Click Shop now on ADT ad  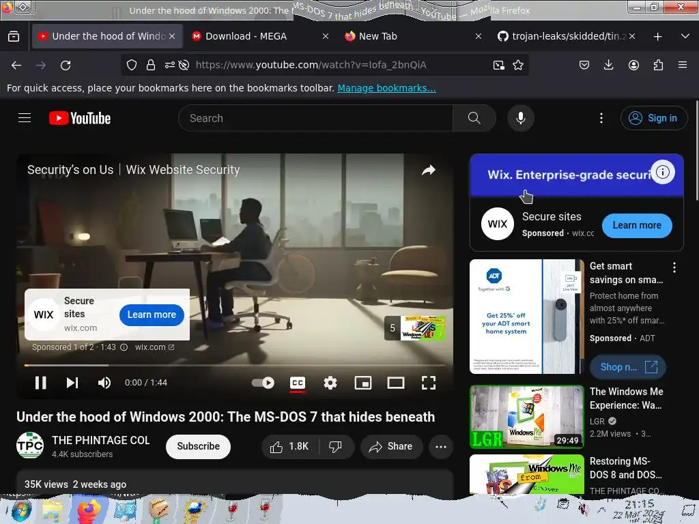click(x=628, y=367)
